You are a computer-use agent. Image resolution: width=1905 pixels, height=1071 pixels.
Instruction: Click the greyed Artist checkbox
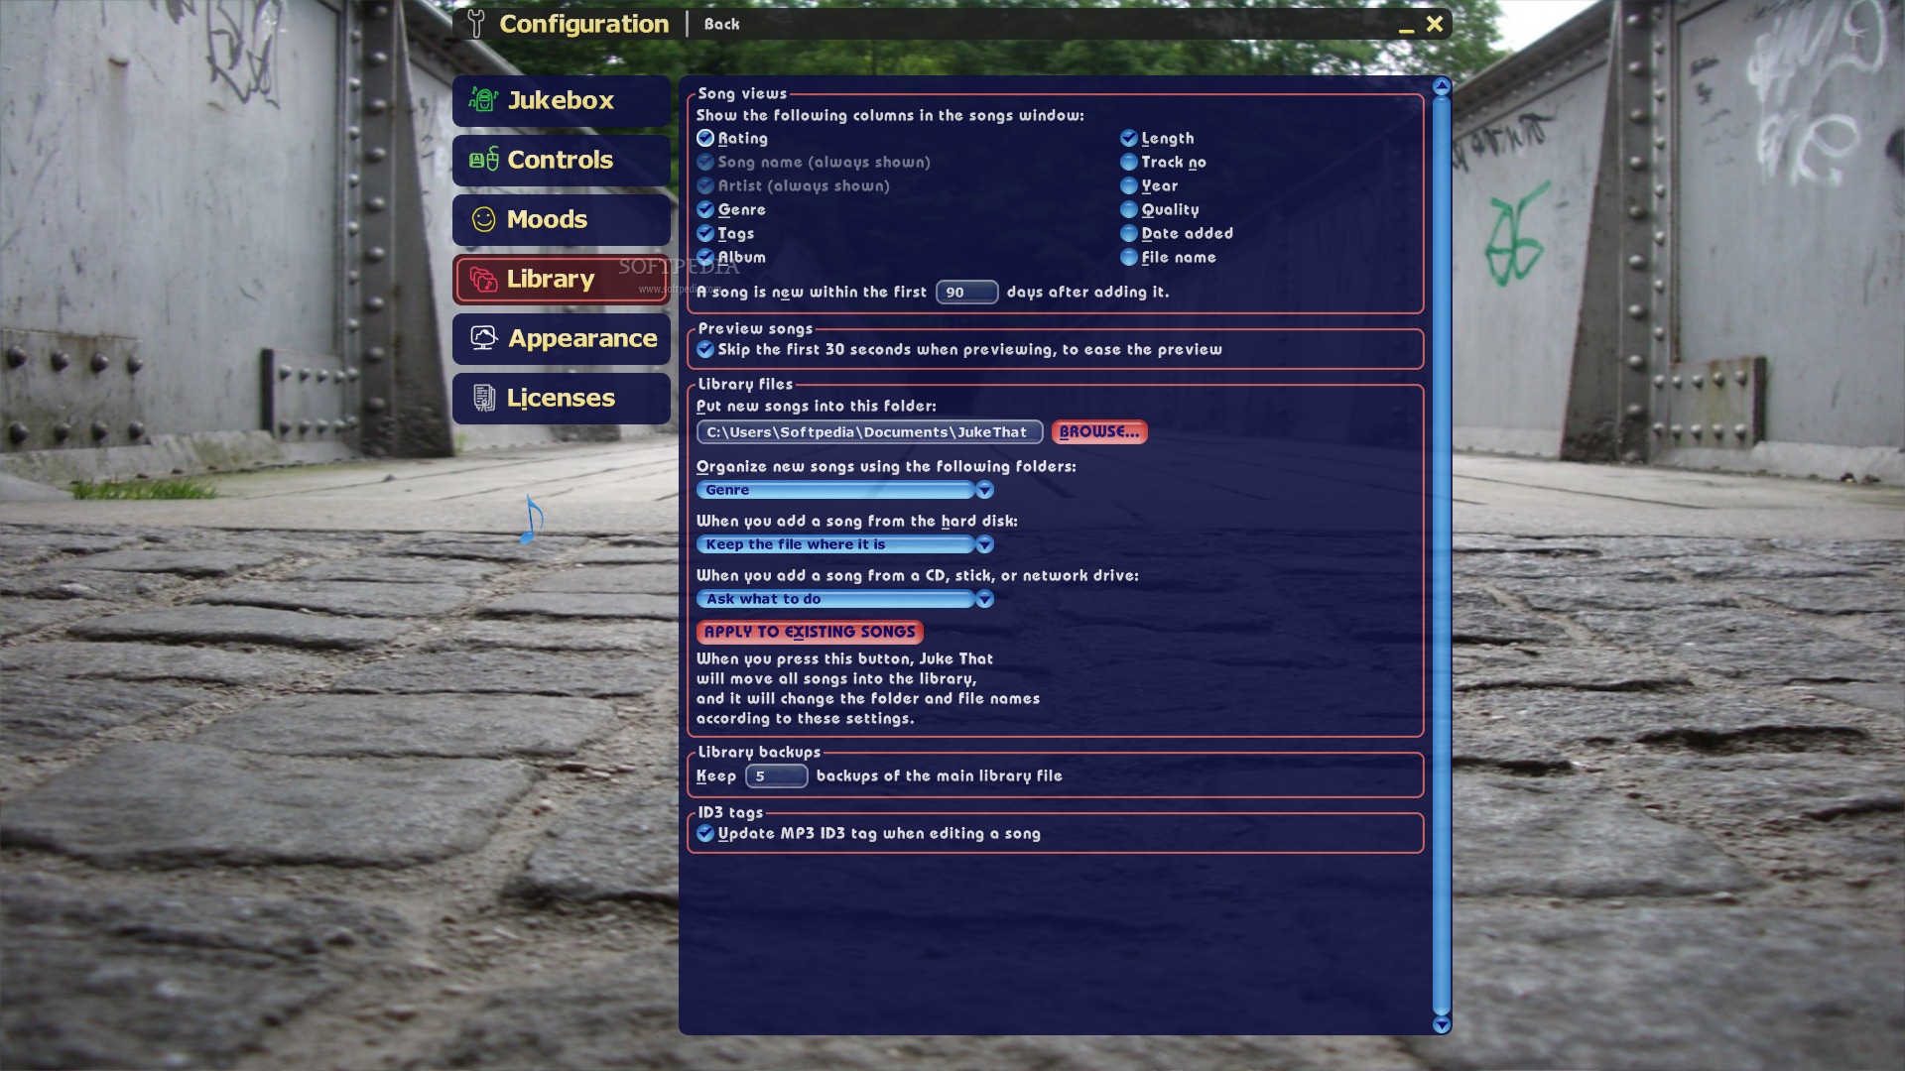(x=705, y=185)
